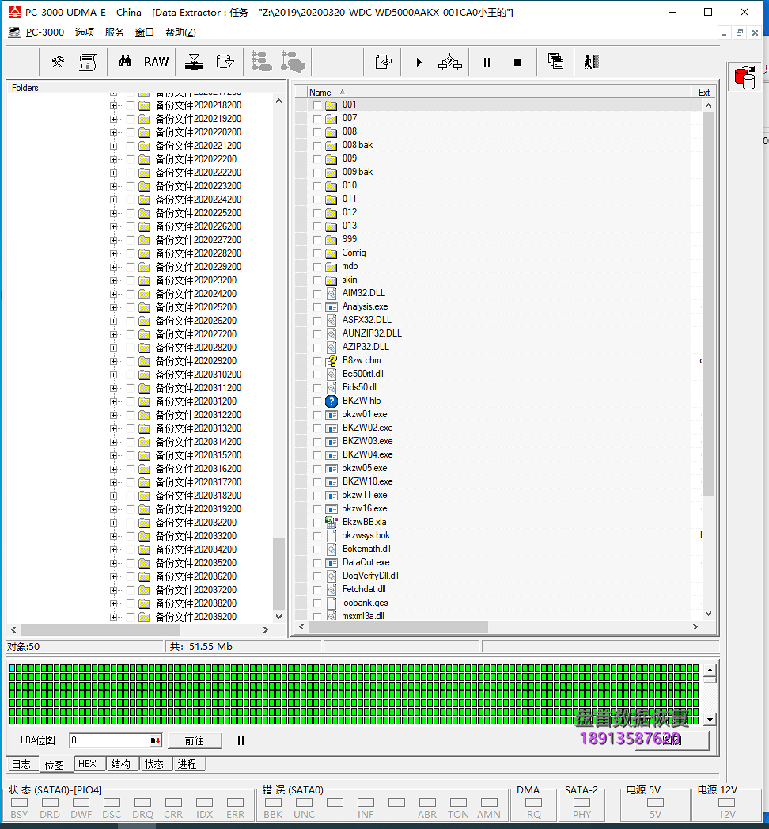Image resolution: width=769 pixels, height=829 pixels.
Task: Open the 窗口 menu
Action: pos(144,32)
